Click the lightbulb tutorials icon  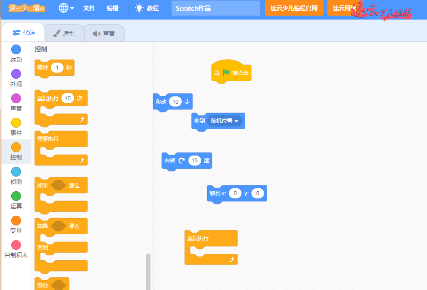[139, 8]
